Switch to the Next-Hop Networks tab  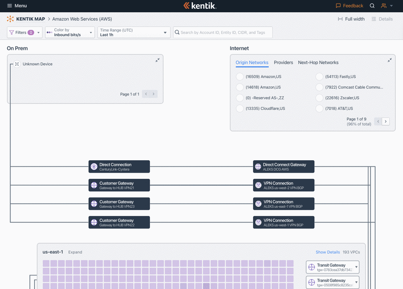(x=318, y=63)
